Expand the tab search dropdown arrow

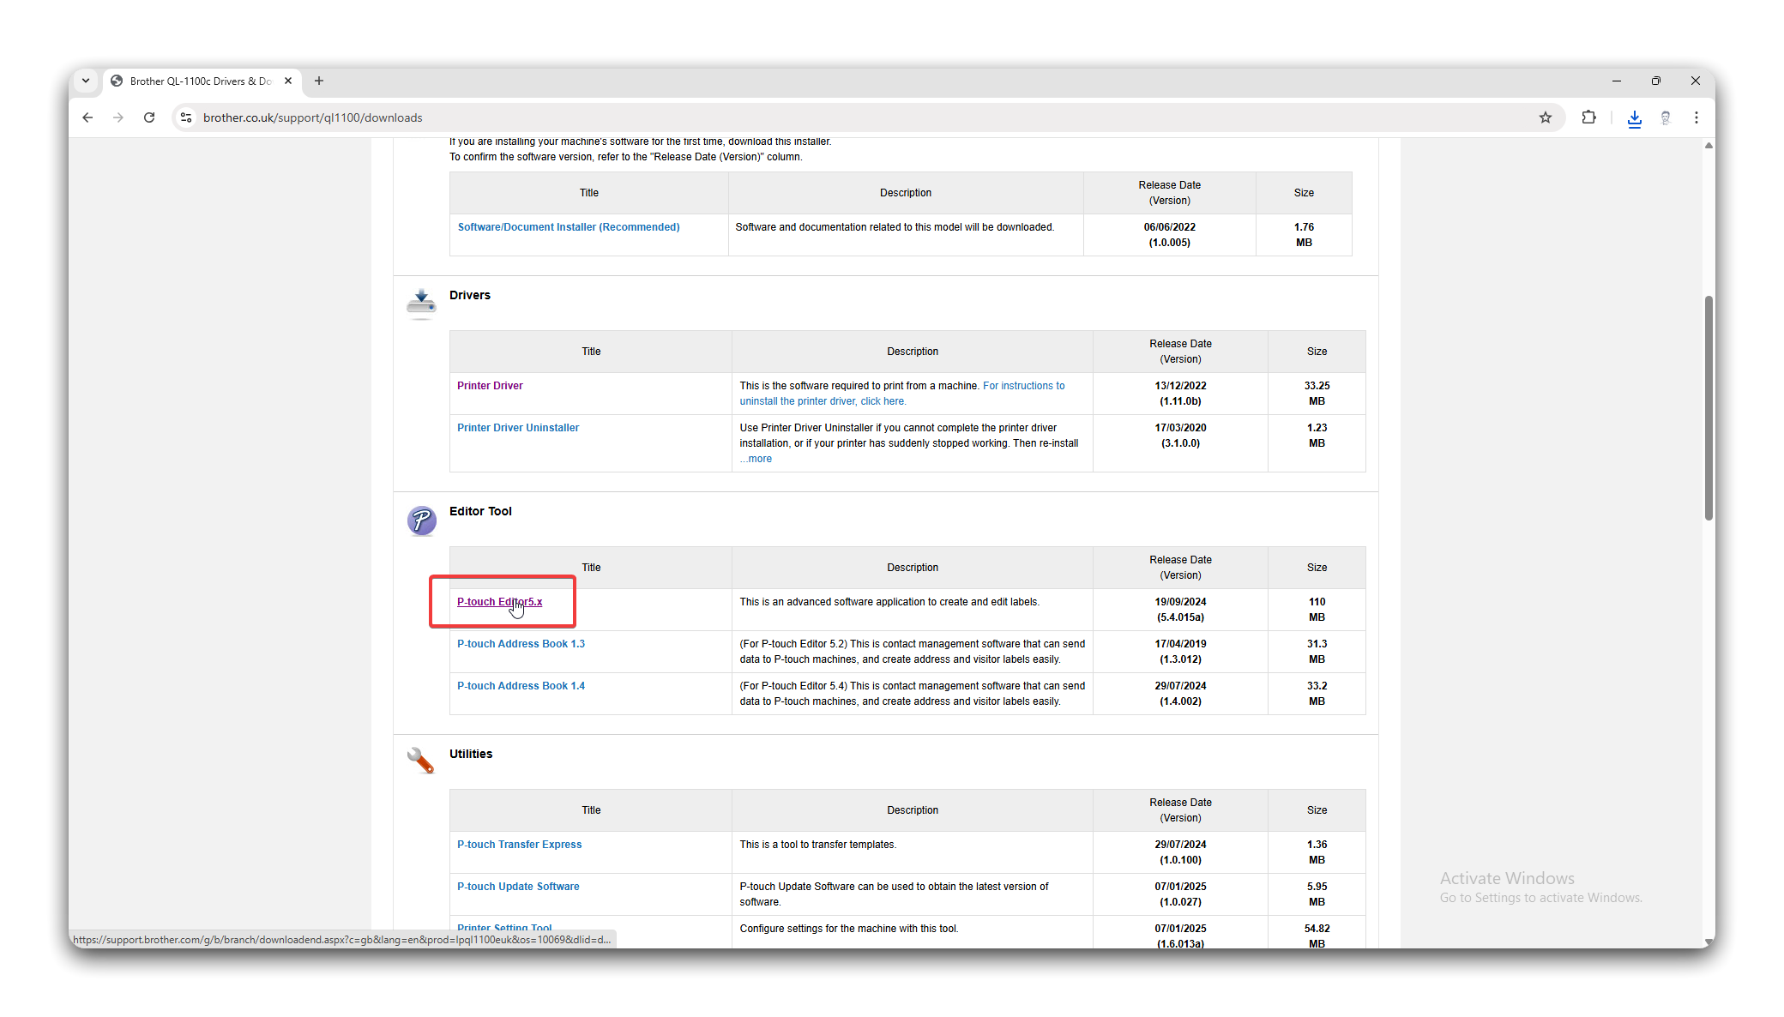coord(86,81)
